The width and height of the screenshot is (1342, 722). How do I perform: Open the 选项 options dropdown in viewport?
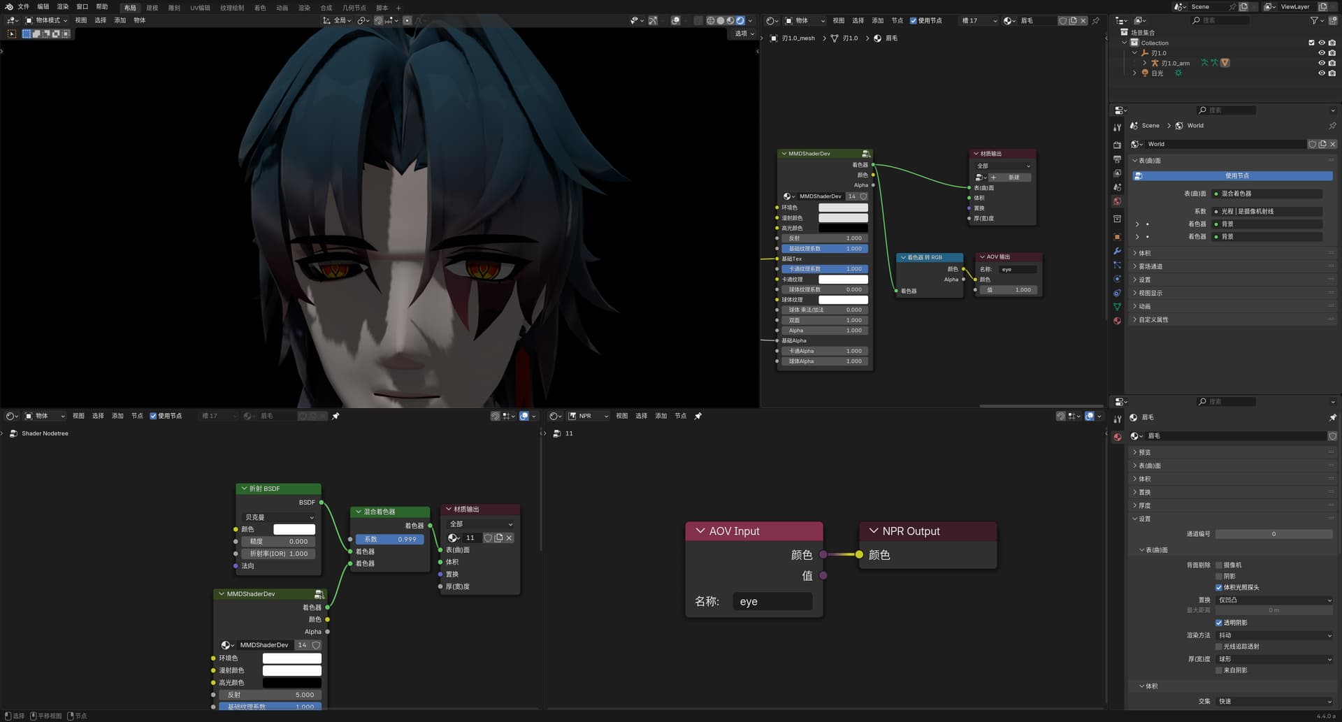coord(744,34)
